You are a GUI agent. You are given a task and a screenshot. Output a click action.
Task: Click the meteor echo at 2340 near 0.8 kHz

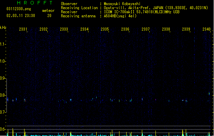pyautogui.click(x=209, y=93)
